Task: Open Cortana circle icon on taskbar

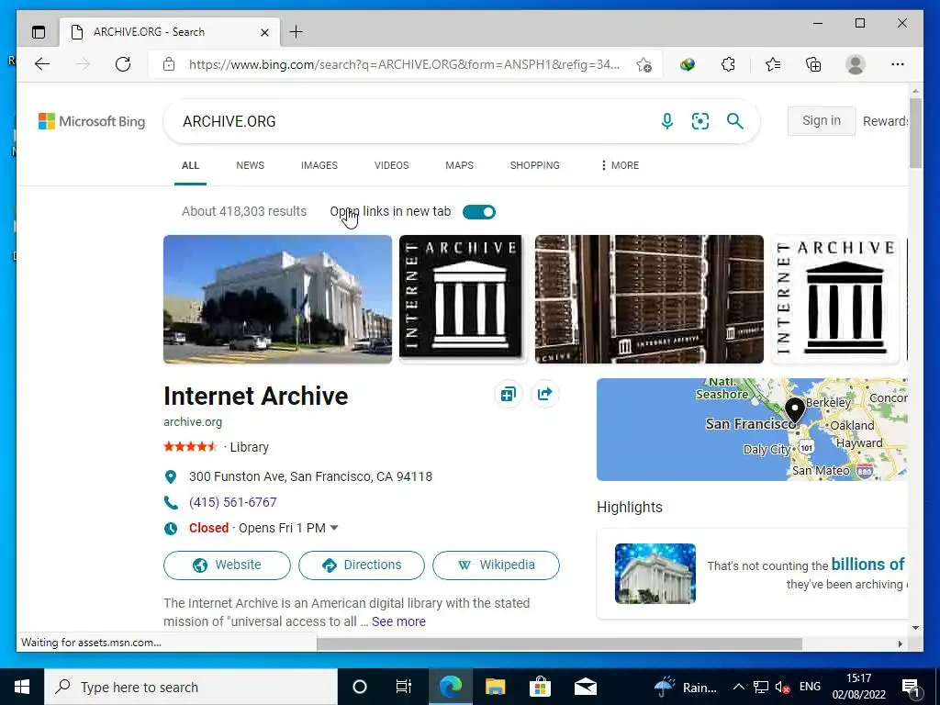Action: [x=359, y=687]
